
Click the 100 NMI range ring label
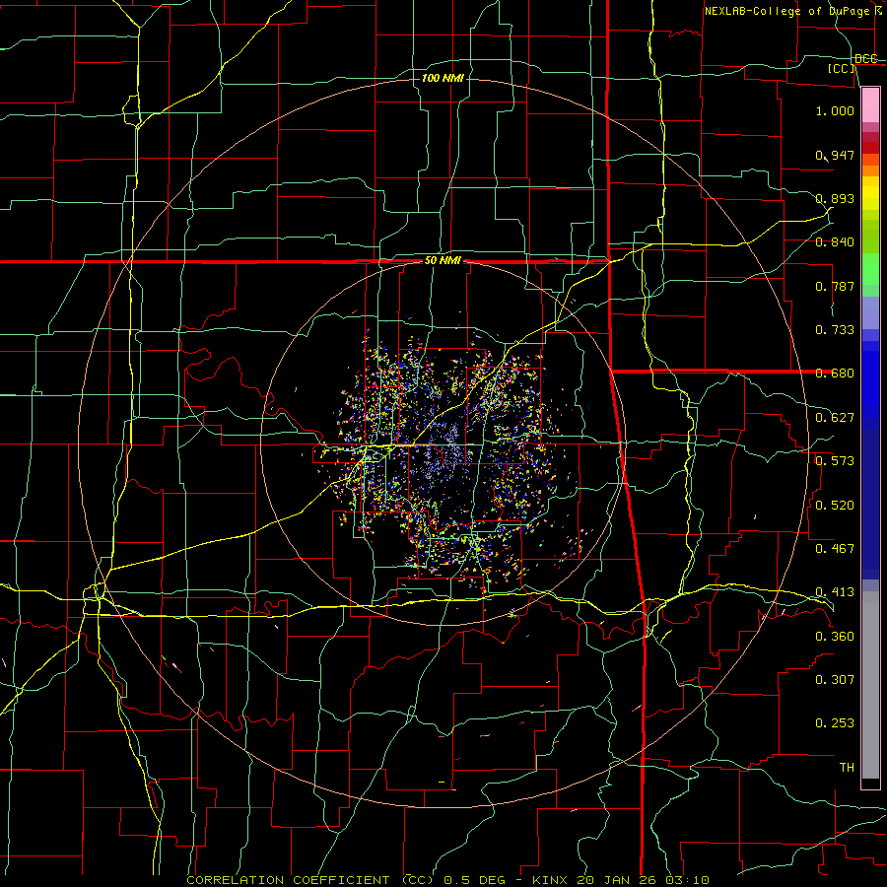(443, 78)
